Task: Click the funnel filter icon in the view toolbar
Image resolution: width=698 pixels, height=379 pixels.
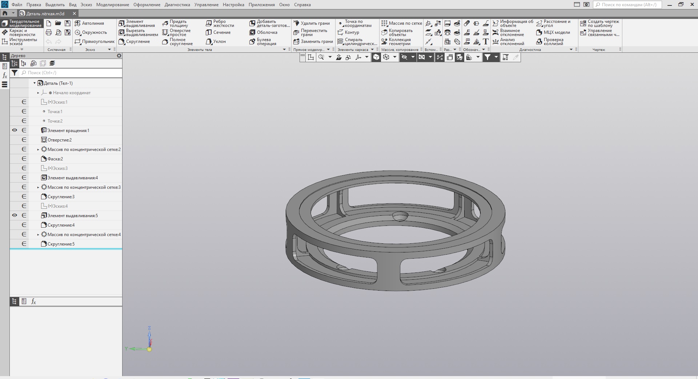Action: 488,57
